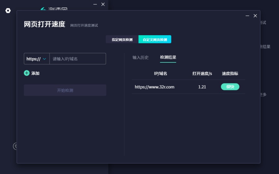This screenshot has width=279, height=174.
Task: Minimize the background main window
Action: pyautogui.click(x=95, y=4)
